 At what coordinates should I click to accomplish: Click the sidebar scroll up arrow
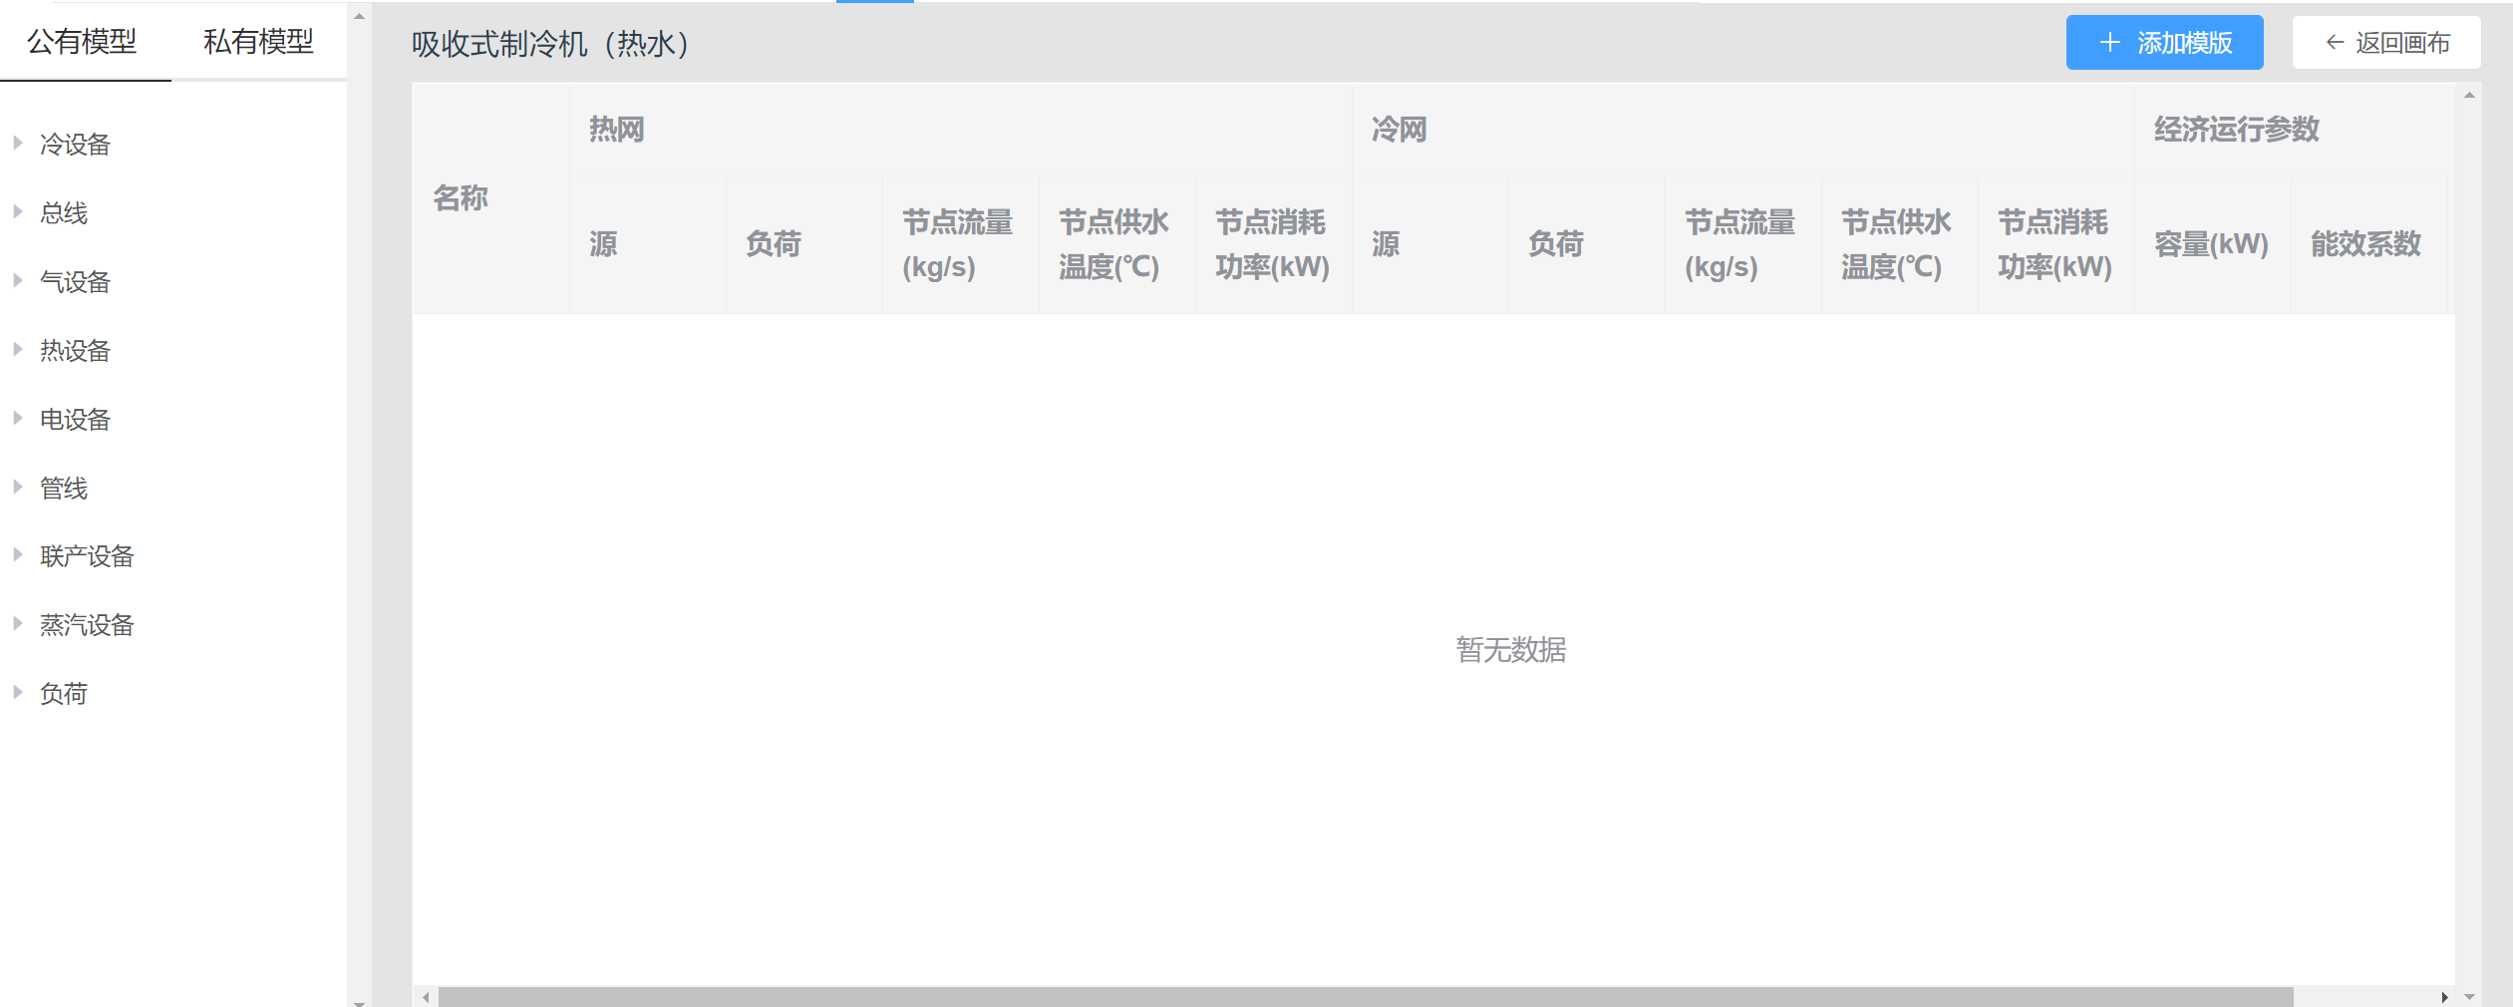point(360,16)
